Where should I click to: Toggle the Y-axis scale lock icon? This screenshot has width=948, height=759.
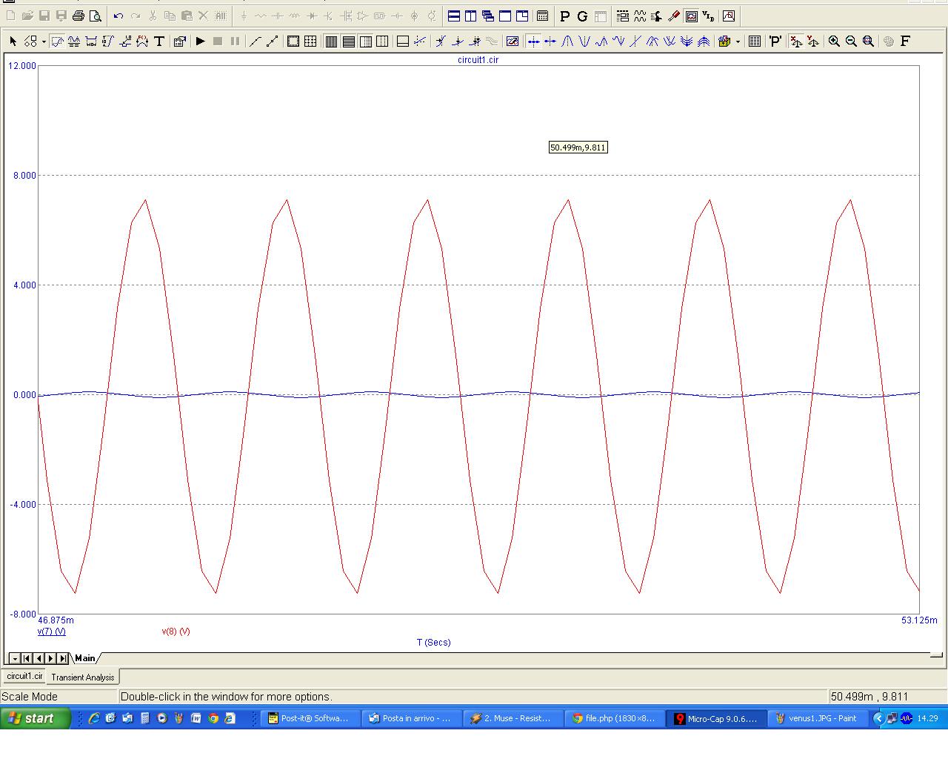812,42
